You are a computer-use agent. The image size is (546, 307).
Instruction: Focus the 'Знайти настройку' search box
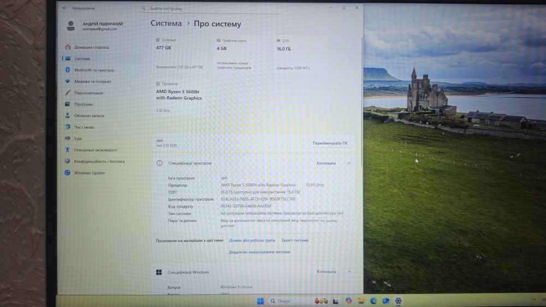click(x=211, y=9)
